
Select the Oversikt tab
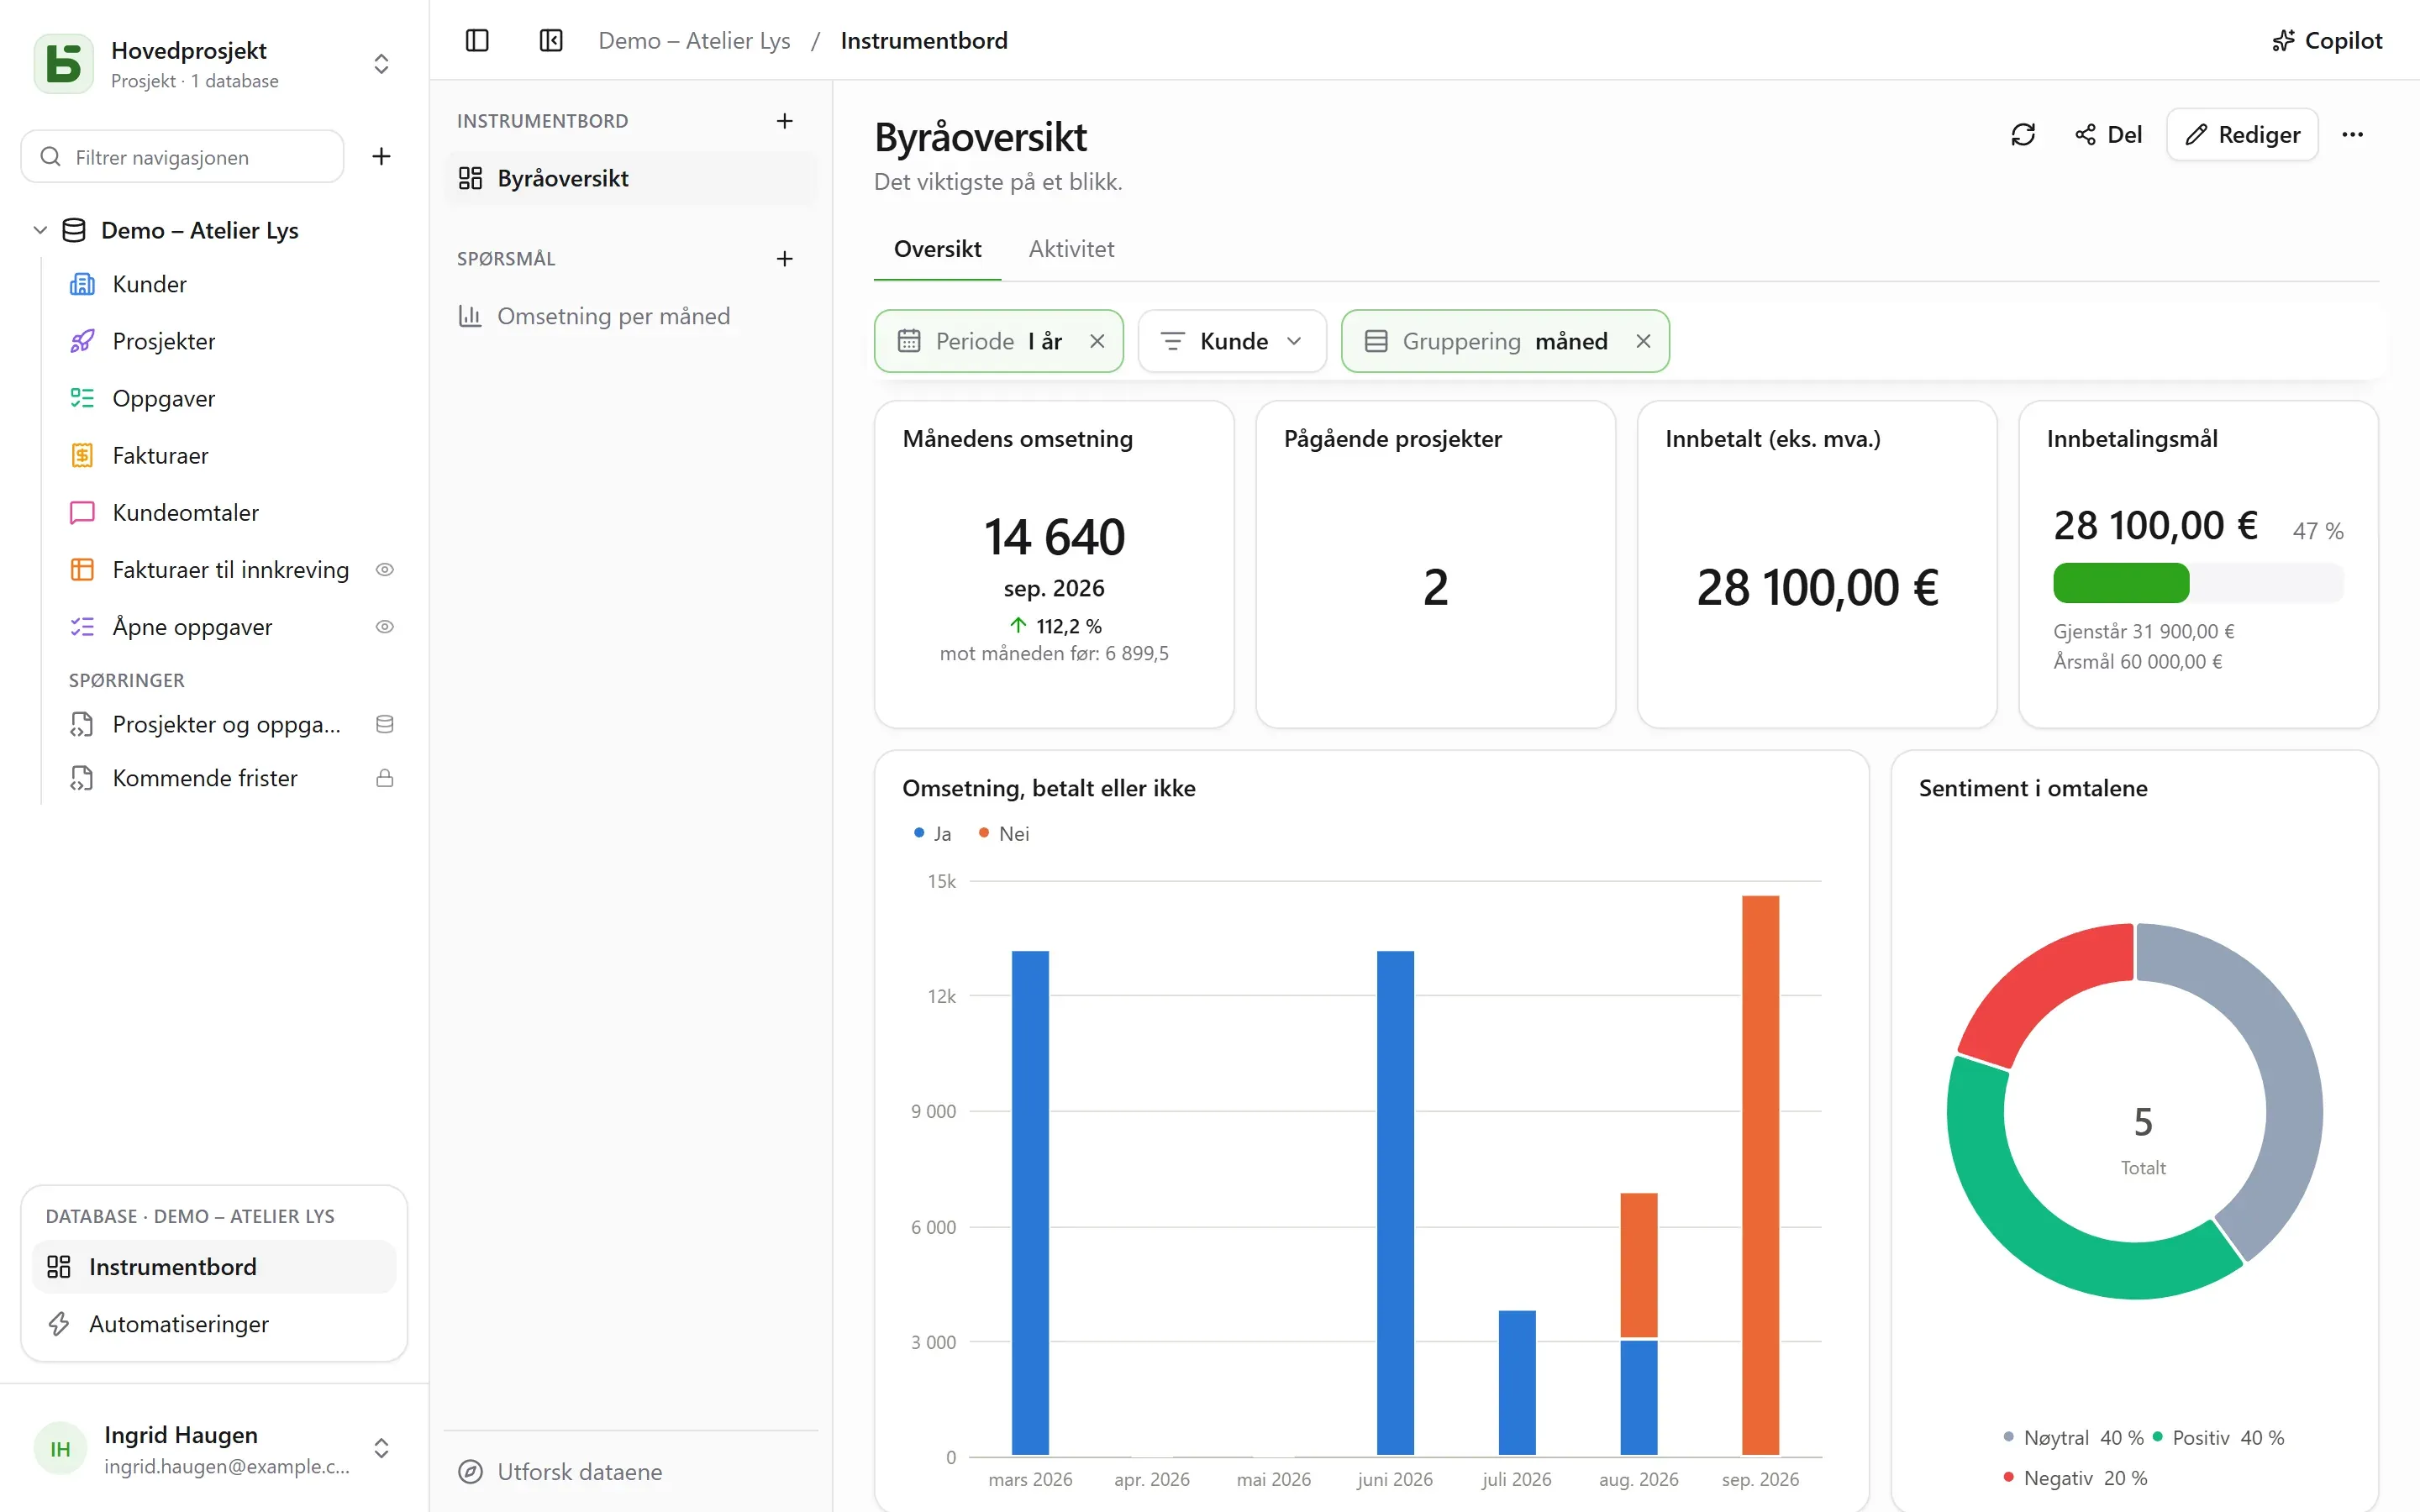(x=937, y=249)
